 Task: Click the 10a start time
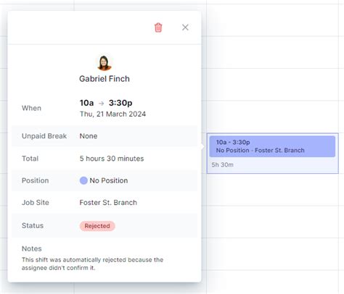click(x=86, y=103)
